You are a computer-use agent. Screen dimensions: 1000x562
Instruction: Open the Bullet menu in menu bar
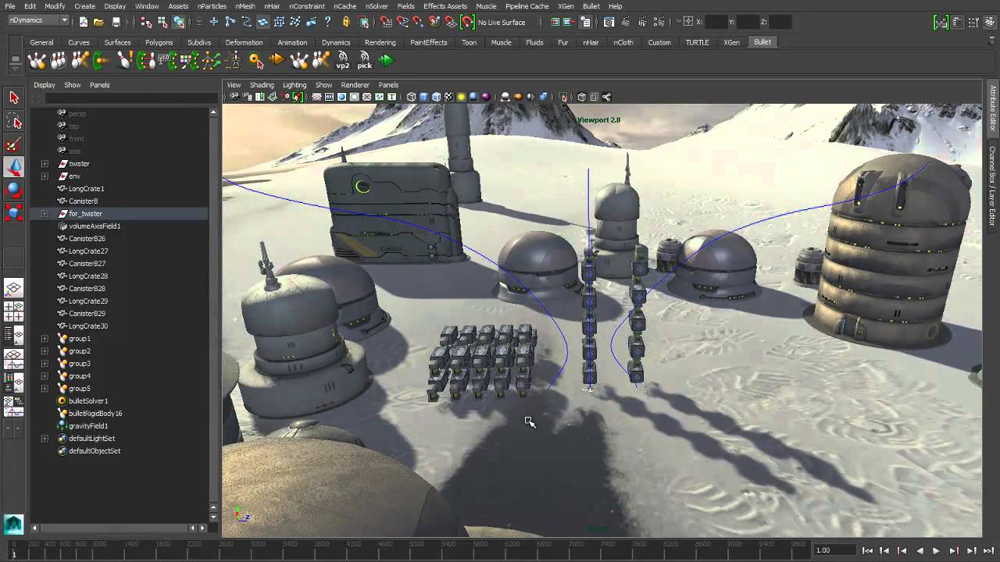tap(591, 6)
